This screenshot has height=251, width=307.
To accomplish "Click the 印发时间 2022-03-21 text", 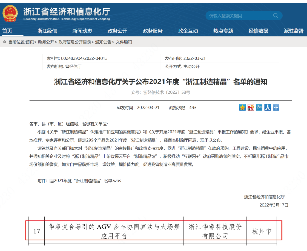I will (x=138, y=108).
